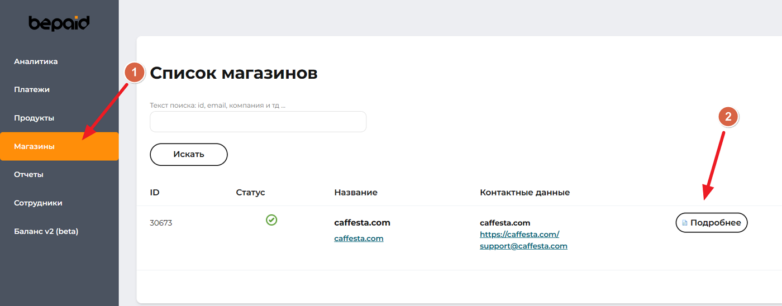
Task: Open Баланс v2 (beta)
Action: [46, 231]
